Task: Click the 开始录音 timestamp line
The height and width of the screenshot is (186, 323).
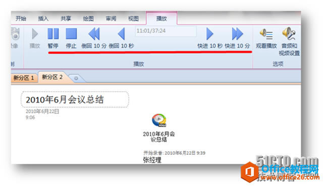Action: coord(174,153)
